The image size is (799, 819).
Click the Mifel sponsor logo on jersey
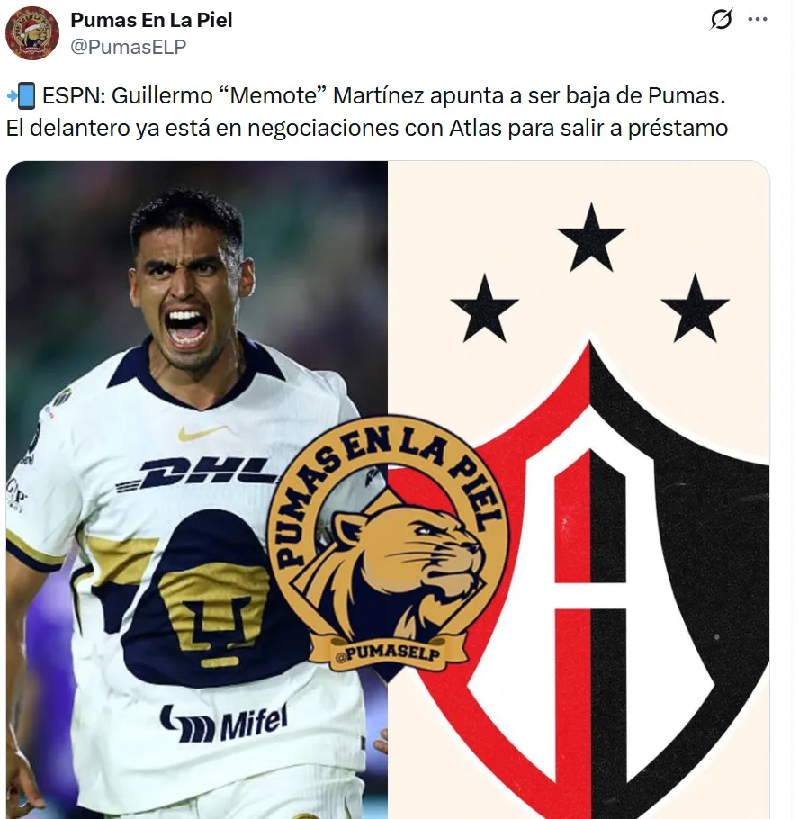(223, 724)
